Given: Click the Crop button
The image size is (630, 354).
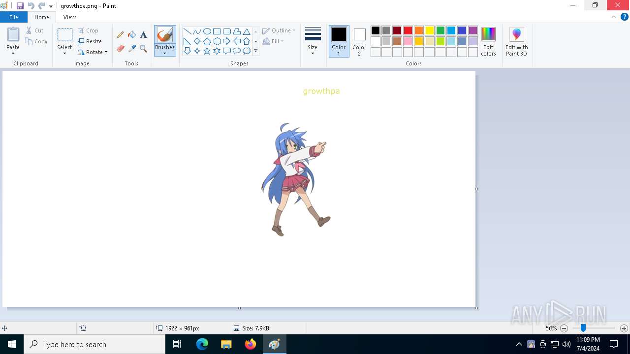Looking at the screenshot, I should 88,30.
